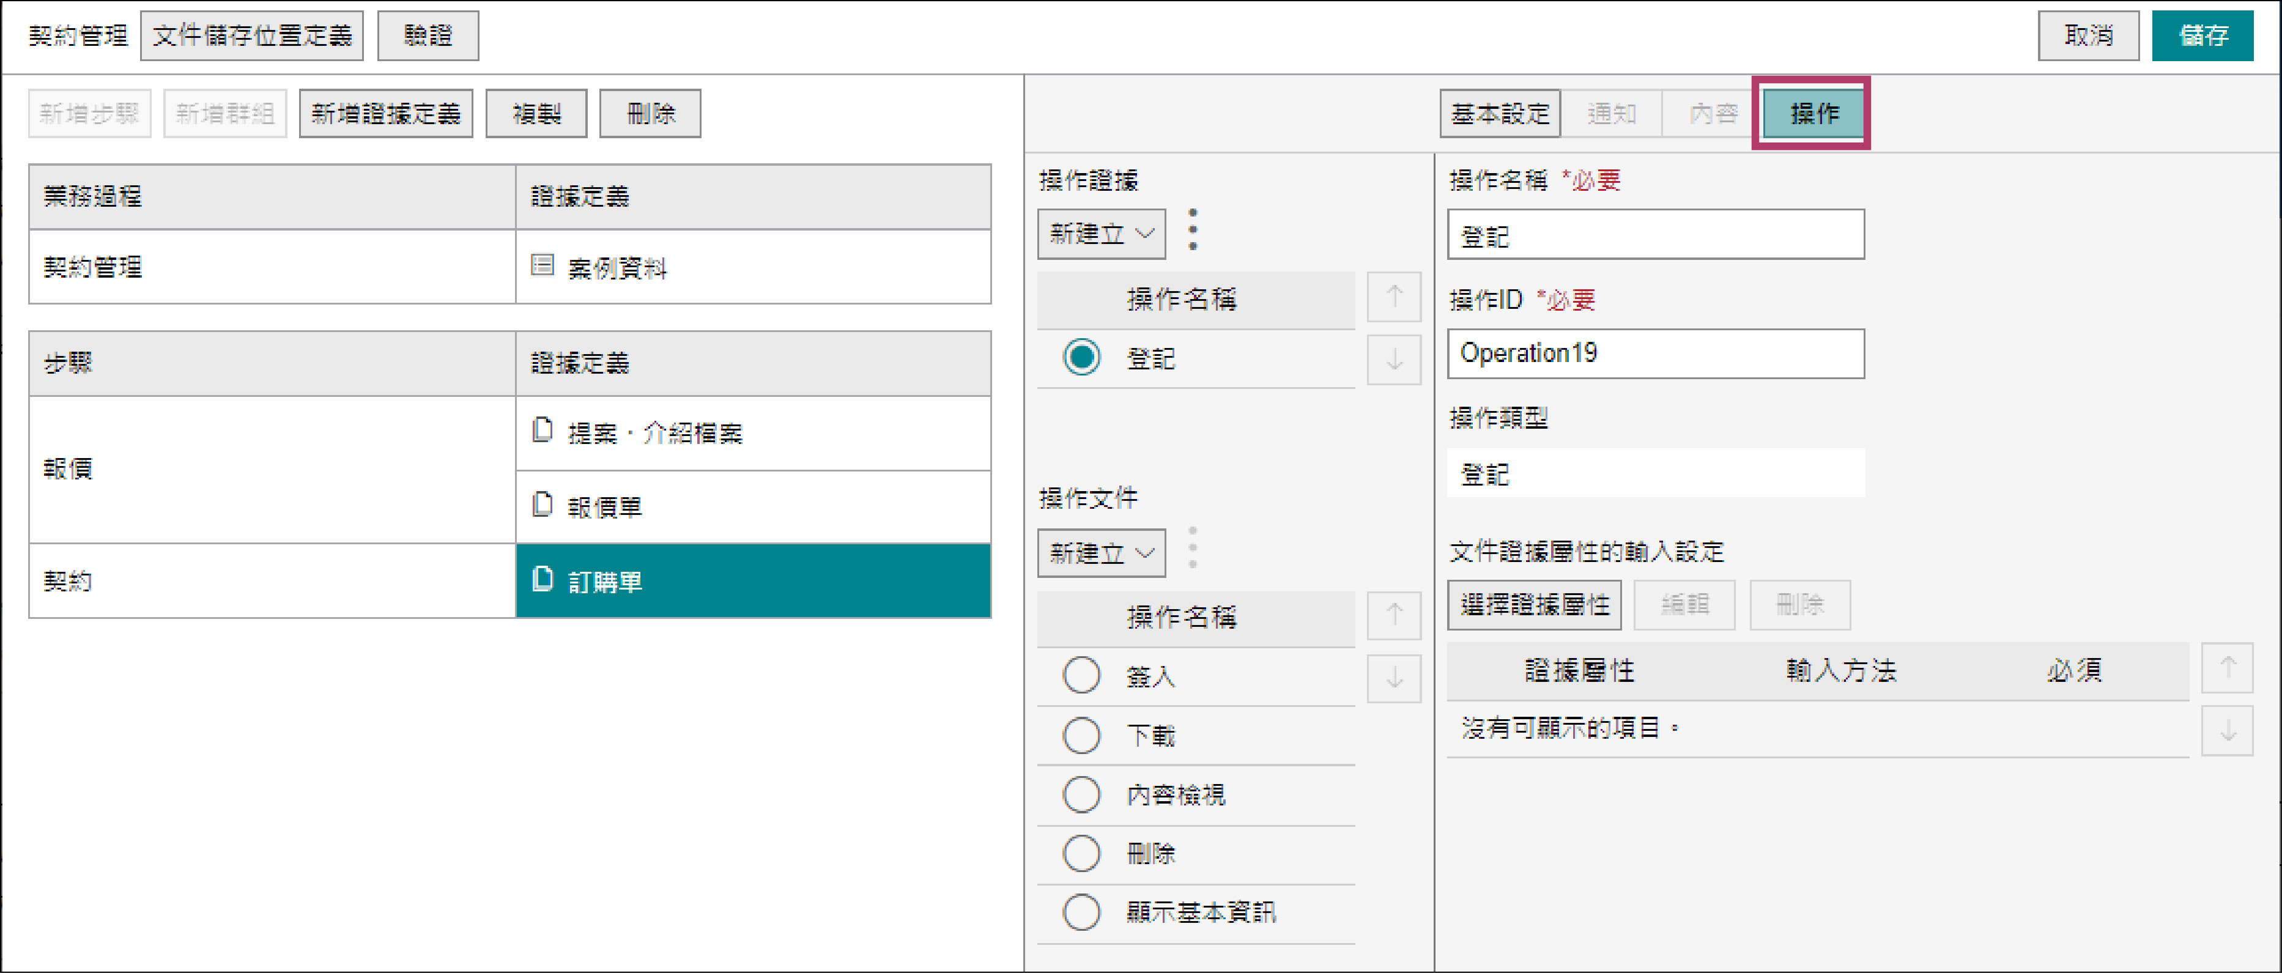2282x973 pixels.
Task: Click down arrow beside 證據屬性 table
Action: [x=2227, y=731]
